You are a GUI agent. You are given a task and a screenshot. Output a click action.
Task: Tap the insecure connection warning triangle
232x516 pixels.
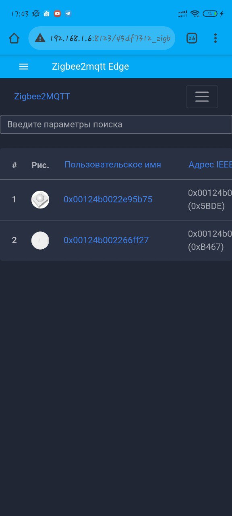pyautogui.click(x=40, y=38)
